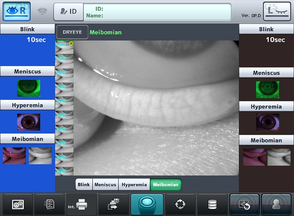Select the right eye R button
The width and height of the screenshot is (294, 216).
17,11
